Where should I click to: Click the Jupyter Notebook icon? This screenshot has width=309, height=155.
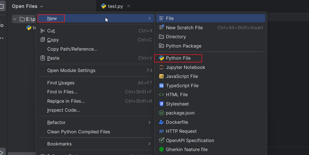(161, 67)
